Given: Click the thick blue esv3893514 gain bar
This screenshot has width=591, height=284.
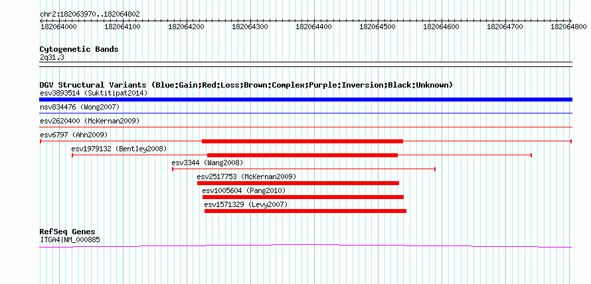Looking at the screenshot, I should click(x=305, y=100).
